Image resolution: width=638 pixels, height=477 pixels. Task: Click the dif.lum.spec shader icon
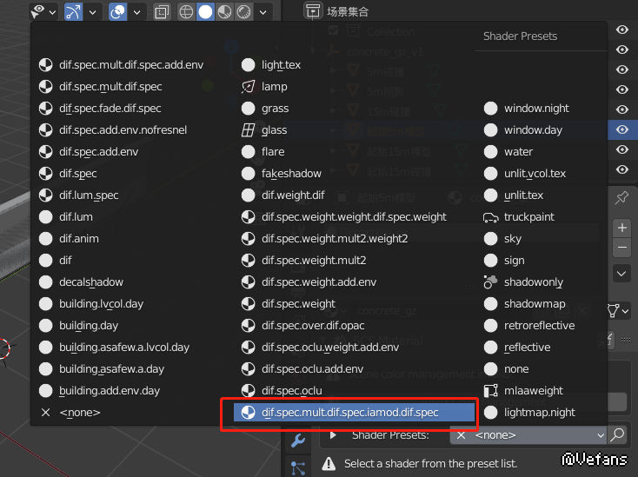pos(45,195)
